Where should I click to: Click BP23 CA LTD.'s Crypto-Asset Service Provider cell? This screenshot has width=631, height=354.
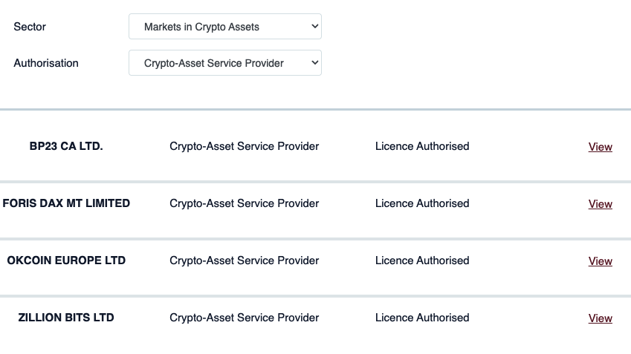244,146
